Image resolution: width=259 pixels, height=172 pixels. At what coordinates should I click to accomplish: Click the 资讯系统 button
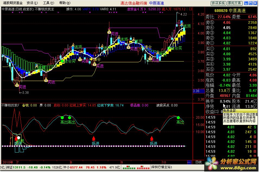218,3
